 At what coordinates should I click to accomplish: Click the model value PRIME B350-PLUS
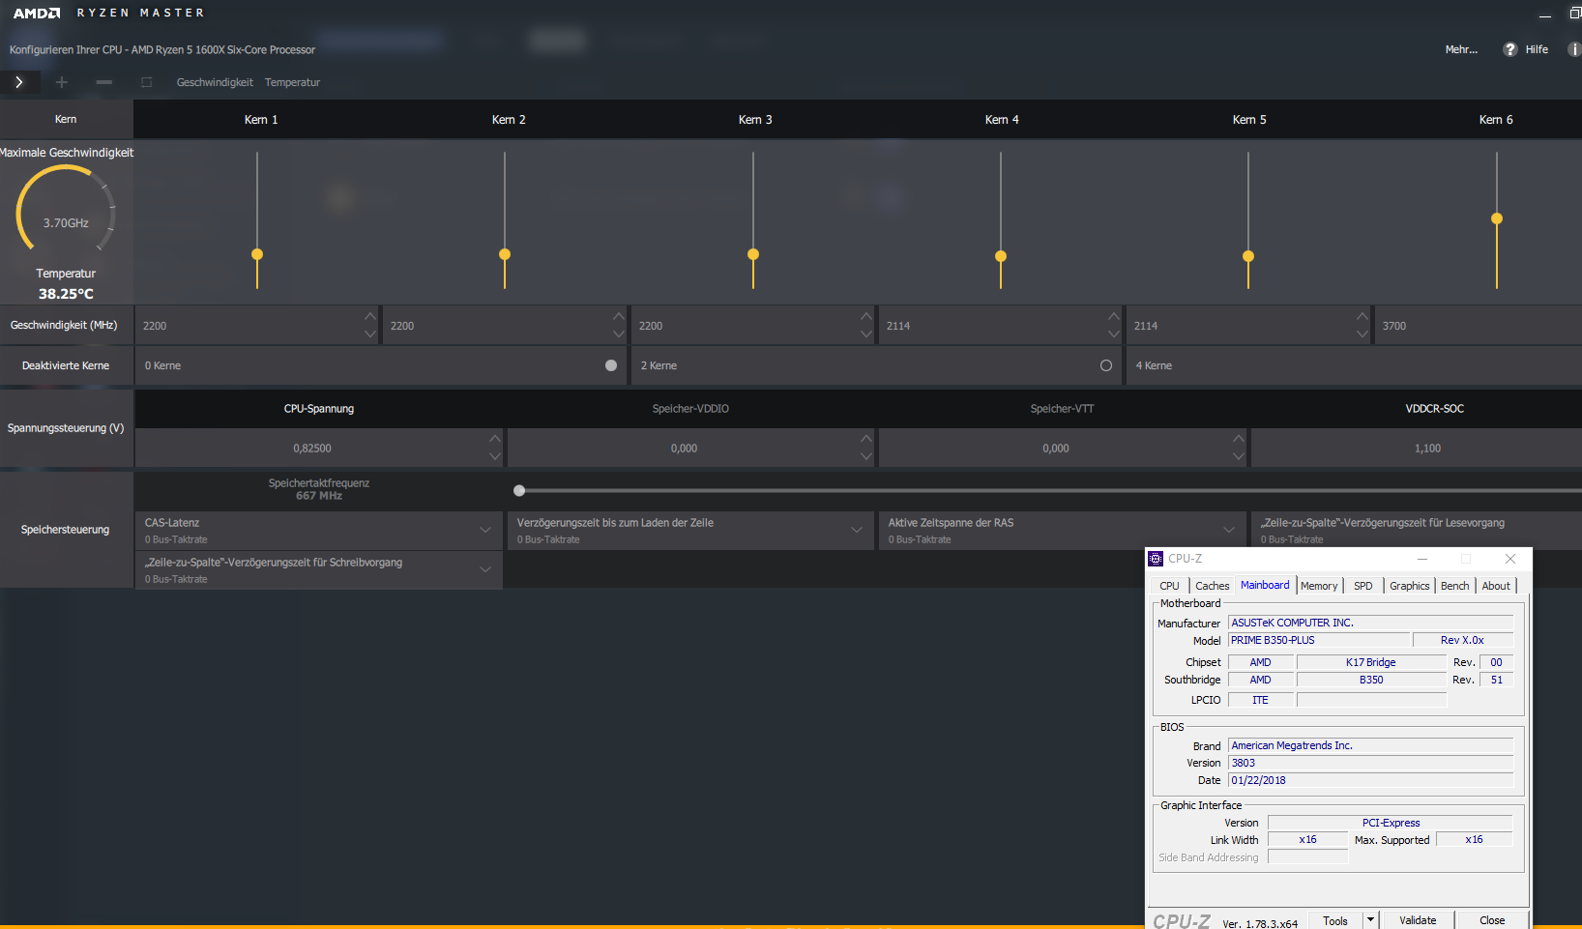tap(1319, 640)
